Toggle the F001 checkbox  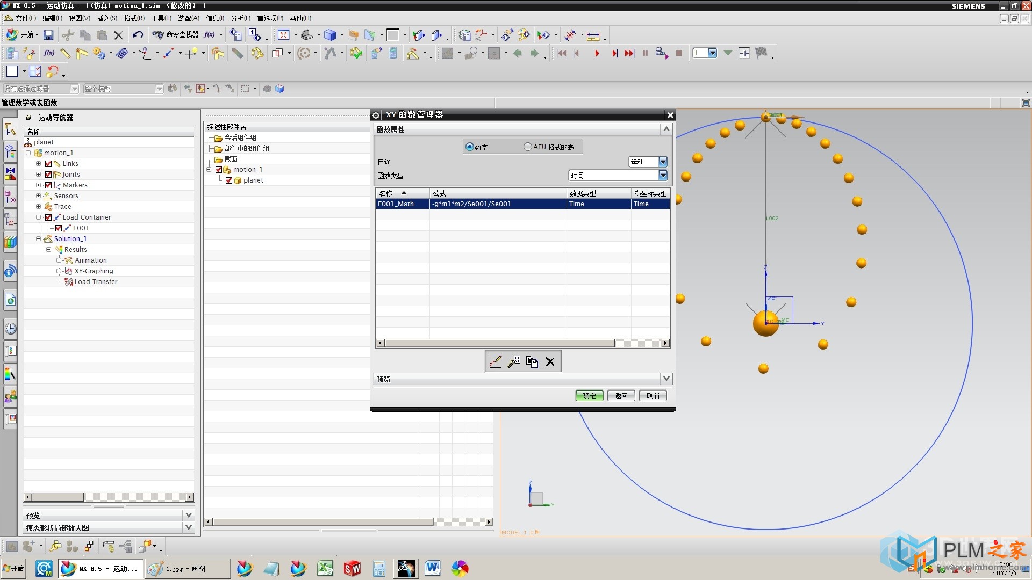[x=59, y=228]
